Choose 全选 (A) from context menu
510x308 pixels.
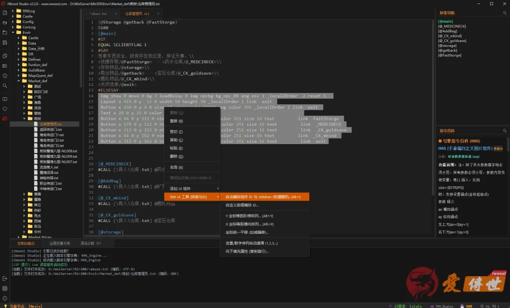pyautogui.click(x=192, y=167)
